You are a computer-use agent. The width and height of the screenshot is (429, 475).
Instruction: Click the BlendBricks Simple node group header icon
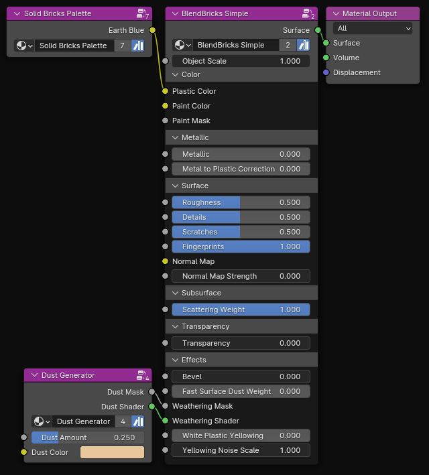click(x=308, y=13)
